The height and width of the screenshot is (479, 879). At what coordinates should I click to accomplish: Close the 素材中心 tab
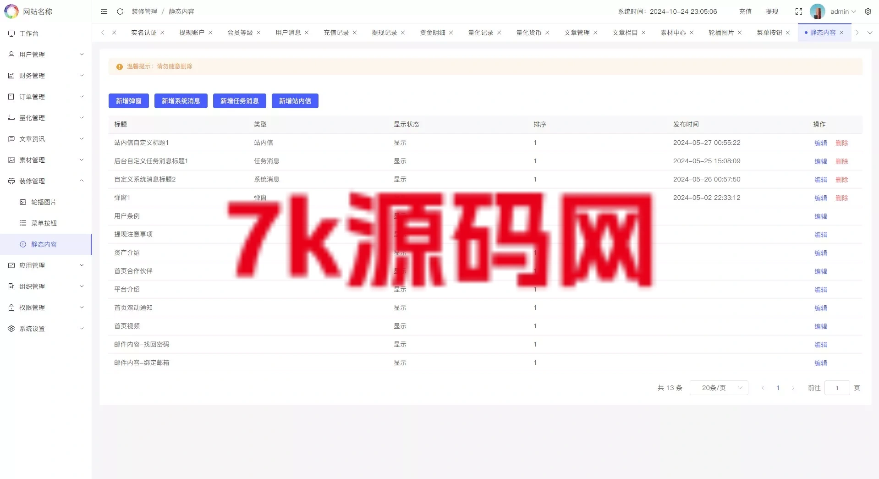point(692,33)
